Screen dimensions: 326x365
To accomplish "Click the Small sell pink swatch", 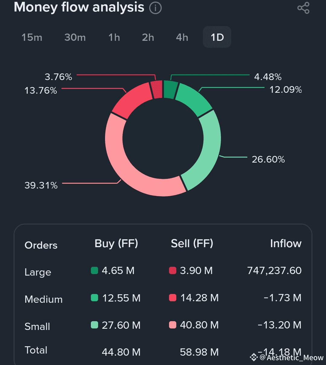I will [x=172, y=325].
